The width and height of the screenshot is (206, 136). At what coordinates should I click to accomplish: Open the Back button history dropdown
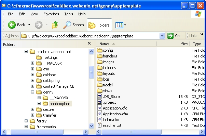click(x=29, y=25)
